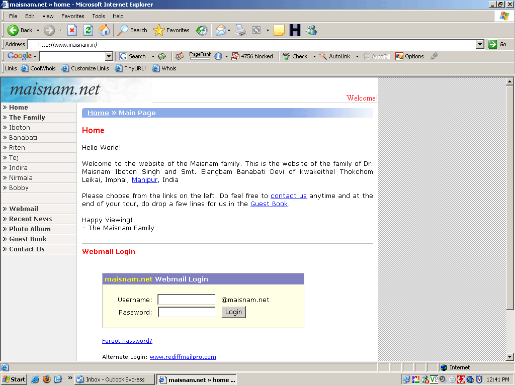Expand the address bar dropdown
The height and width of the screenshot is (386, 515).
coord(480,44)
